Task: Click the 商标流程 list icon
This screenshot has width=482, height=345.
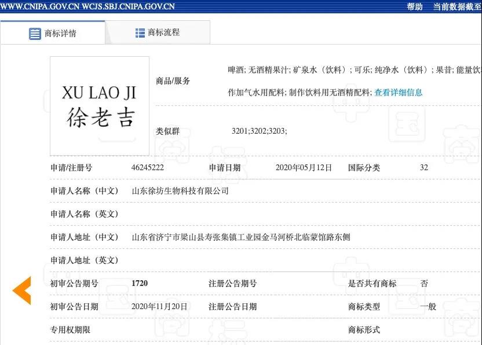Action: point(140,33)
